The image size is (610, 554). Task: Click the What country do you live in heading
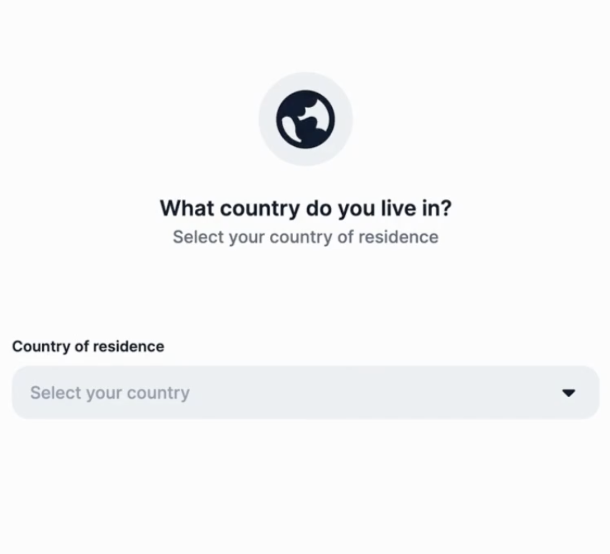(x=306, y=208)
